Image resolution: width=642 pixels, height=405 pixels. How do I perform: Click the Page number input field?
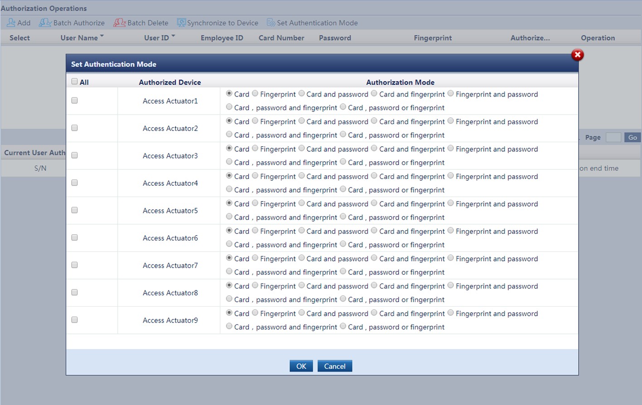pyautogui.click(x=613, y=137)
